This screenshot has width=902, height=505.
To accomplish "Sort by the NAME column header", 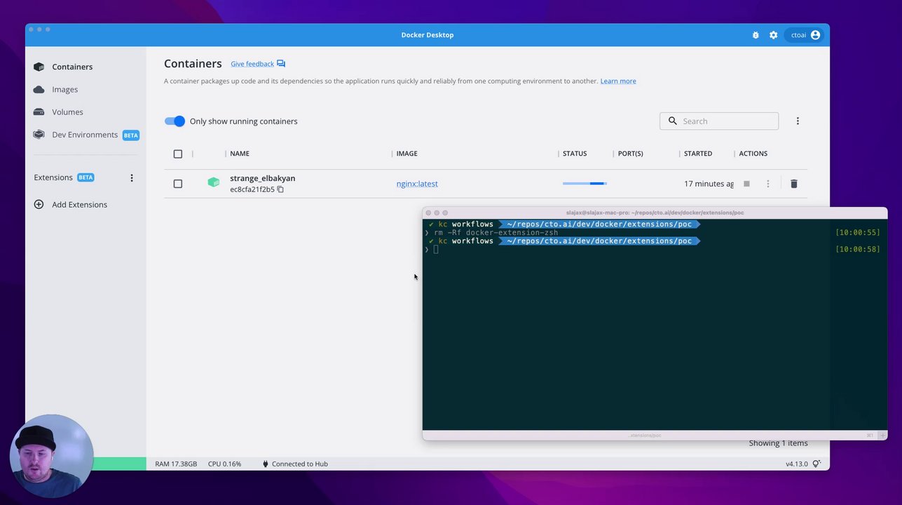I will 240,154.
